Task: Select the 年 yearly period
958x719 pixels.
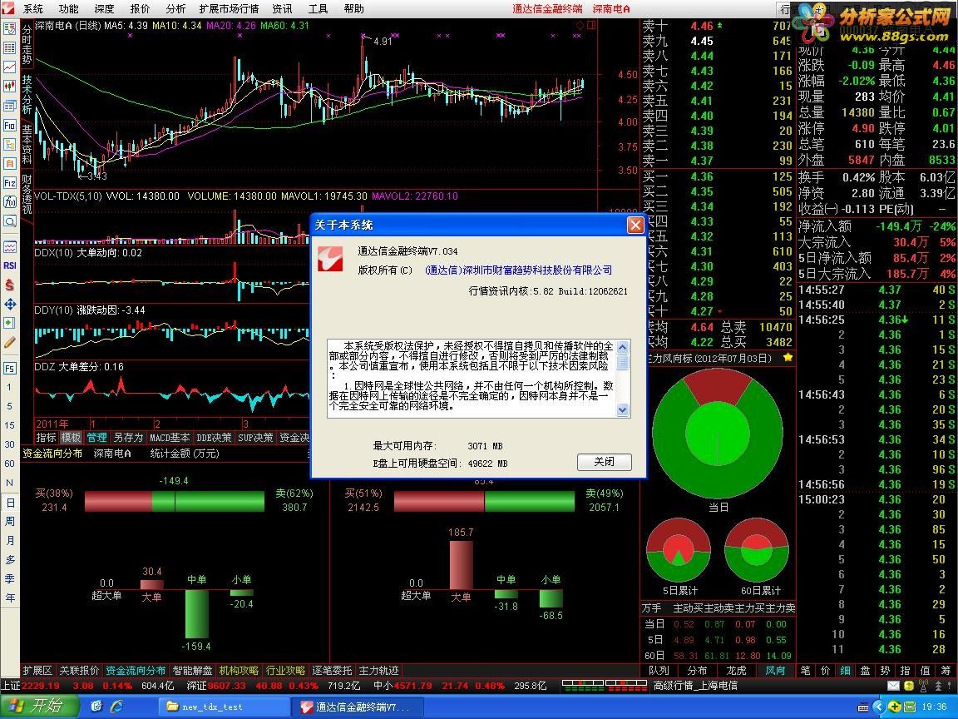Action: 10,598
